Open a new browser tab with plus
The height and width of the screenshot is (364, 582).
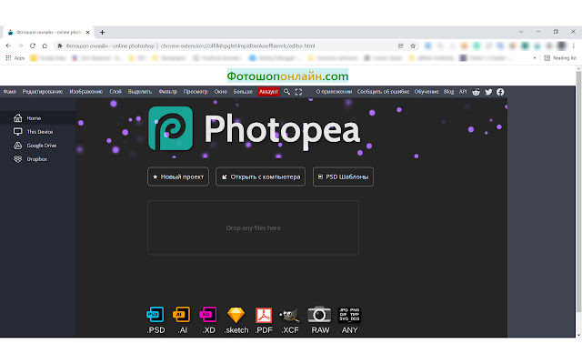pyautogui.click(x=102, y=33)
